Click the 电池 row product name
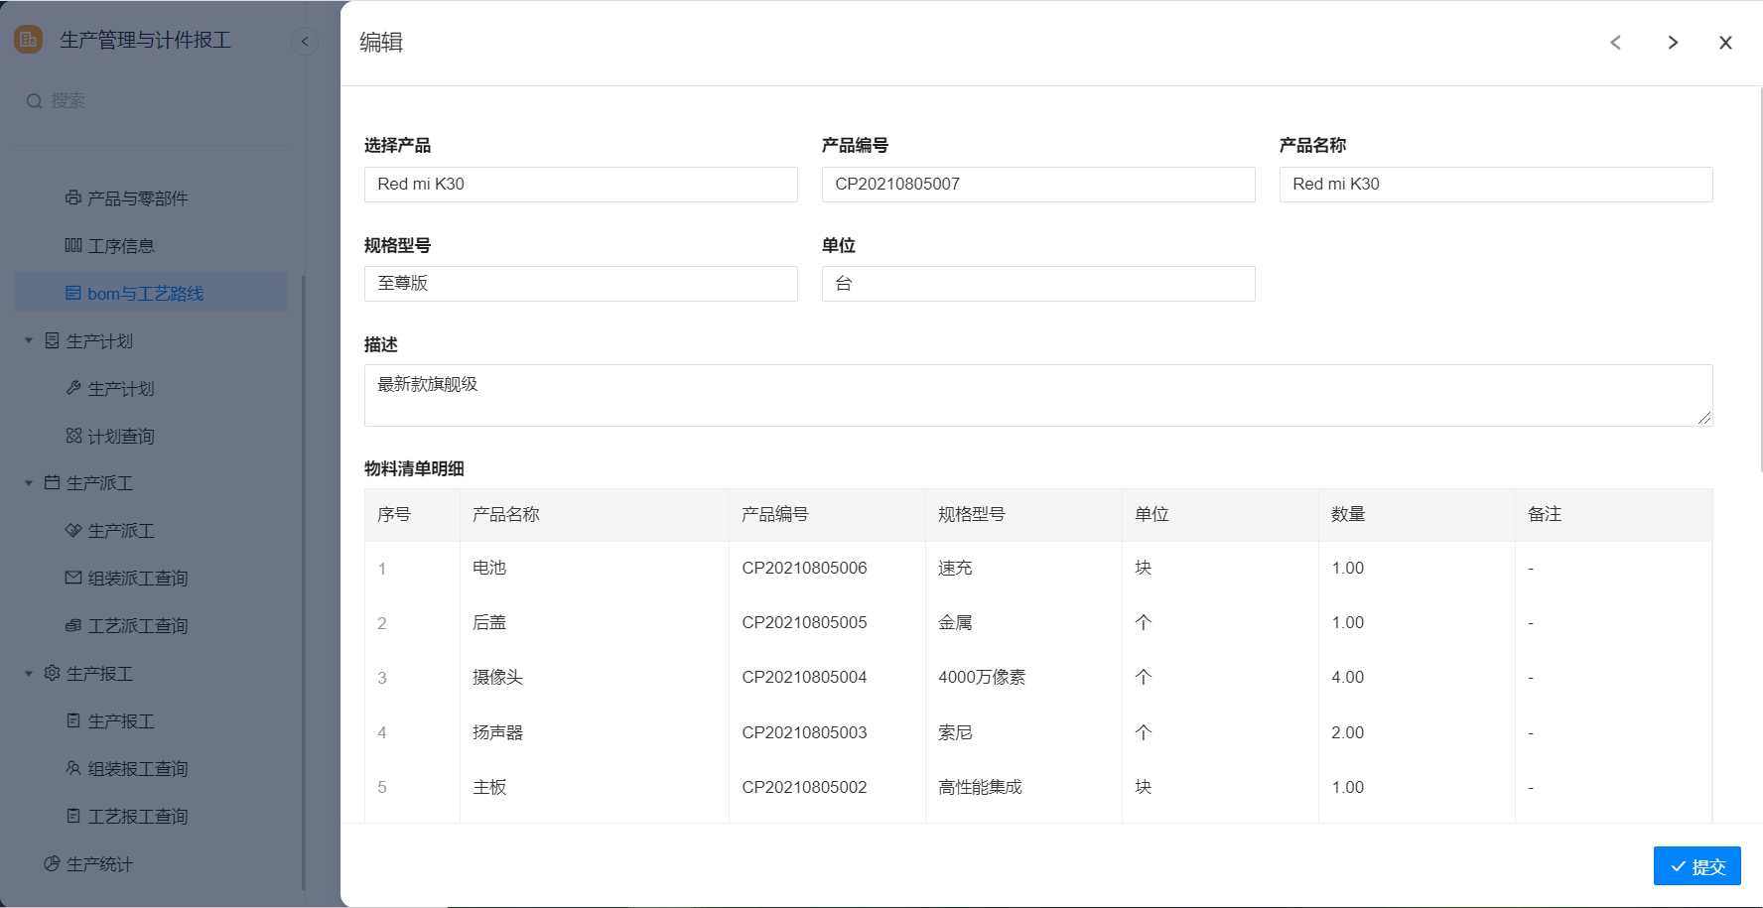 click(489, 568)
